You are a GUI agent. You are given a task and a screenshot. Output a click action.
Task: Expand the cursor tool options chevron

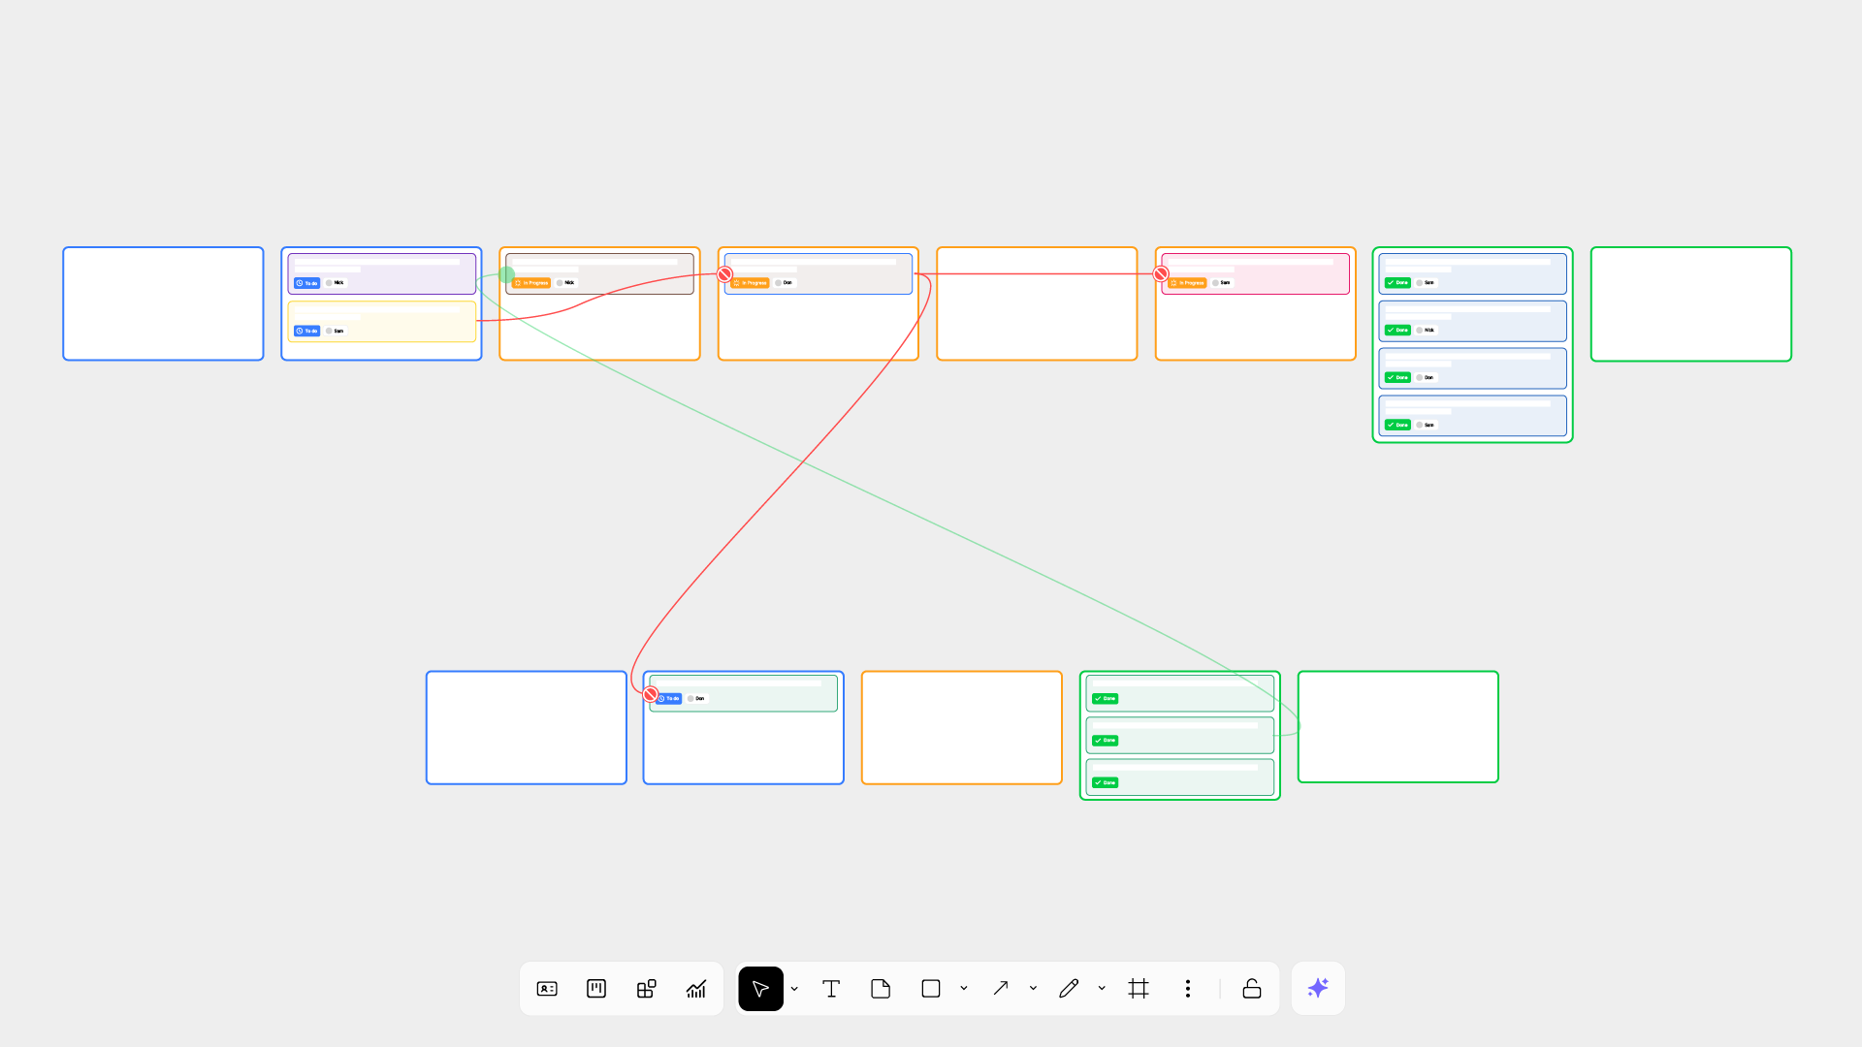tap(794, 989)
